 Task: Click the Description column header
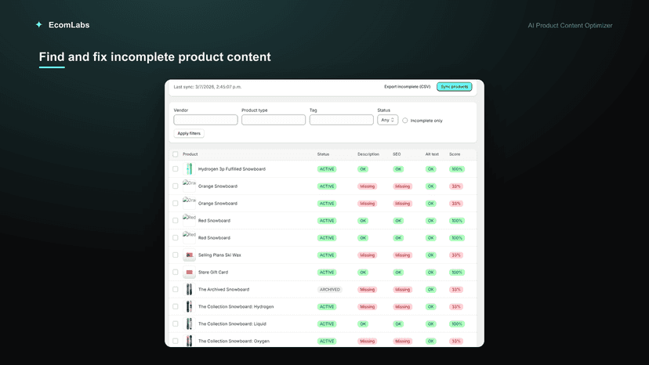[x=368, y=154]
